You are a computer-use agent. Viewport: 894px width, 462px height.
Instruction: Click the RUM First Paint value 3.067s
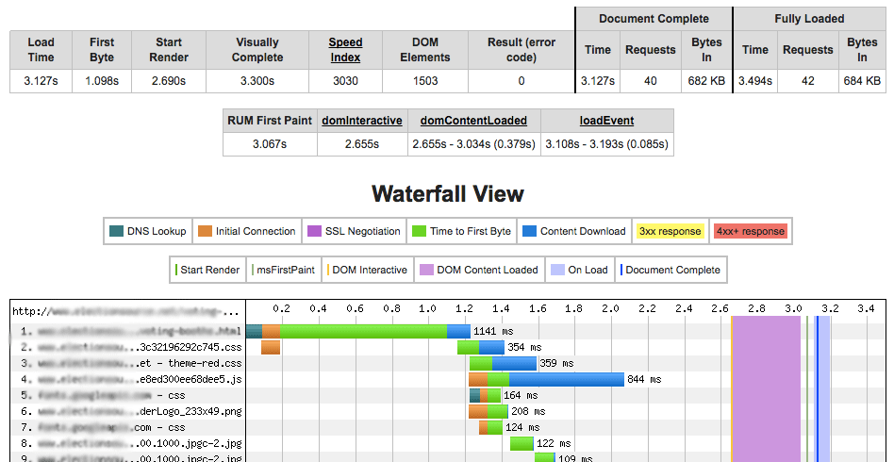coord(270,143)
